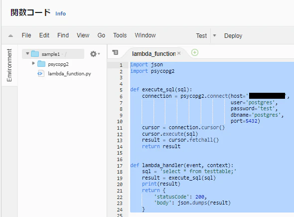
Task: Click the 'select * from testtable;' string
Action: click(x=198, y=172)
